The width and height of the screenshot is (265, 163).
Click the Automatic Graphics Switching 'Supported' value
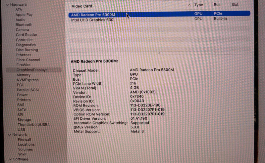click(x=140, y=123)
